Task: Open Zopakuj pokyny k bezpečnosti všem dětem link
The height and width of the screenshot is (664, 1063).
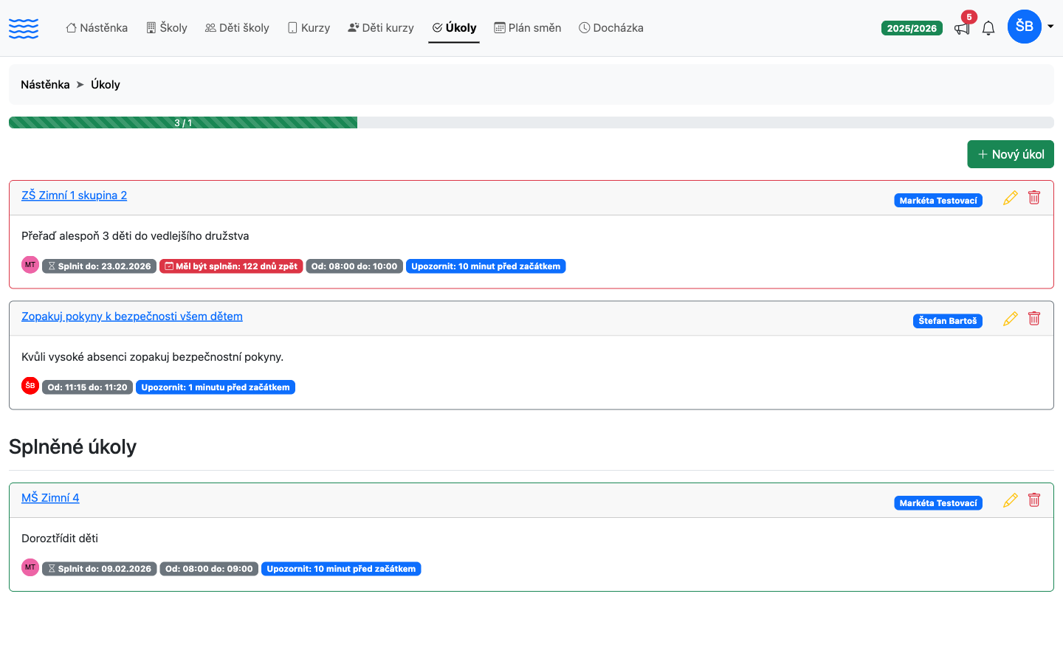Action: pos(132,317)
